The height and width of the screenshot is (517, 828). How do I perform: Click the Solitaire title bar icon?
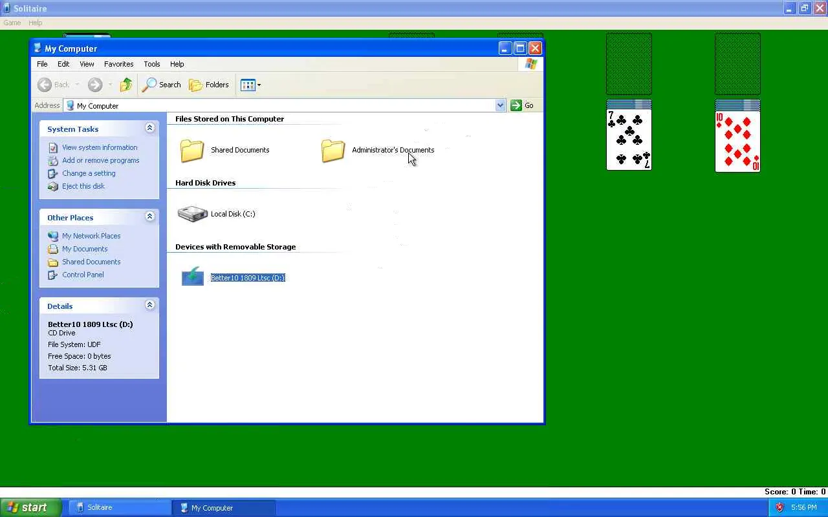coord(7,8)
